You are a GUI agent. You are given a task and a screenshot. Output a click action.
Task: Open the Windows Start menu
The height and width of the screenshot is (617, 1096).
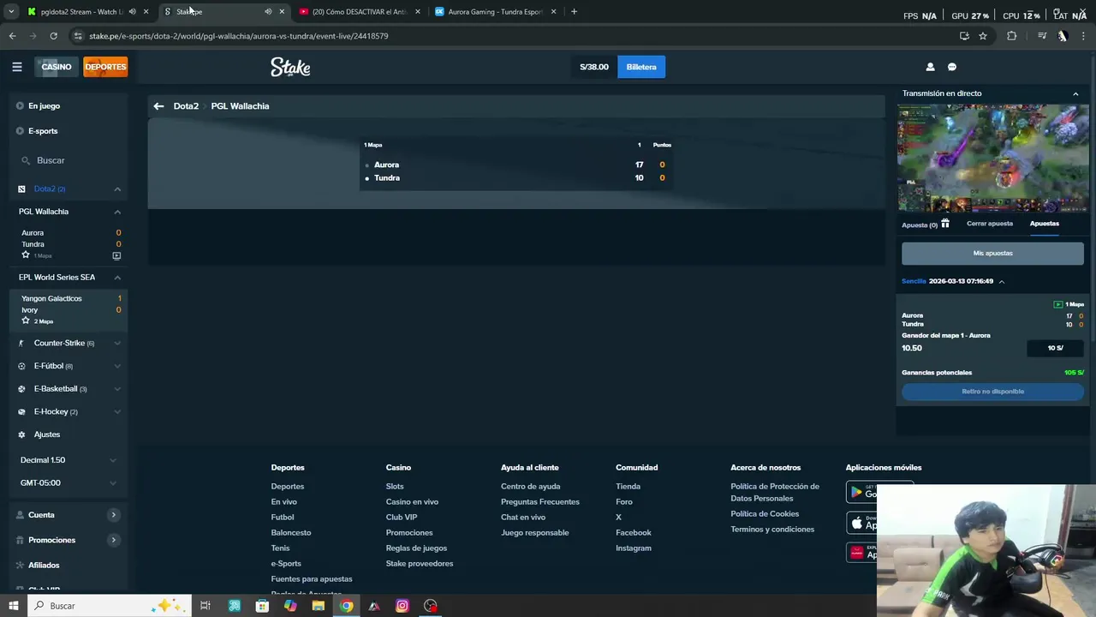pos(13,606)
